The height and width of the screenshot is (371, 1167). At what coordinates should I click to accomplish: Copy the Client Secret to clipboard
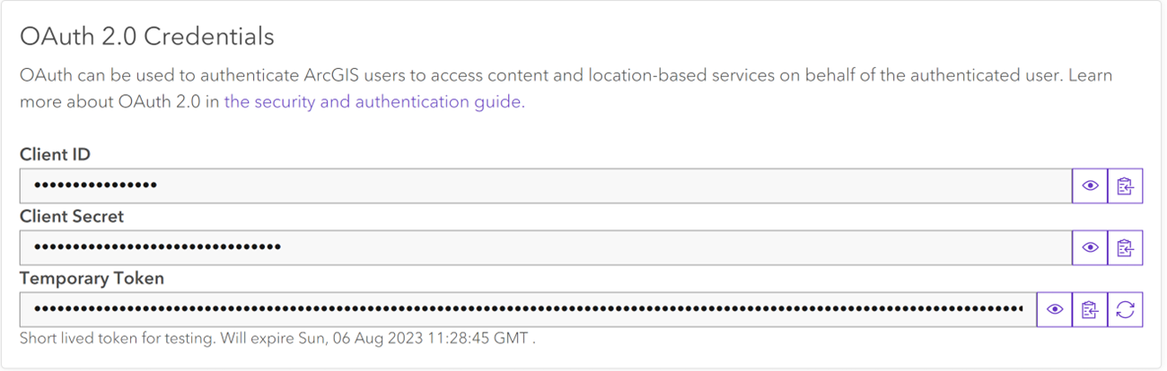(x=1126, y=247)
